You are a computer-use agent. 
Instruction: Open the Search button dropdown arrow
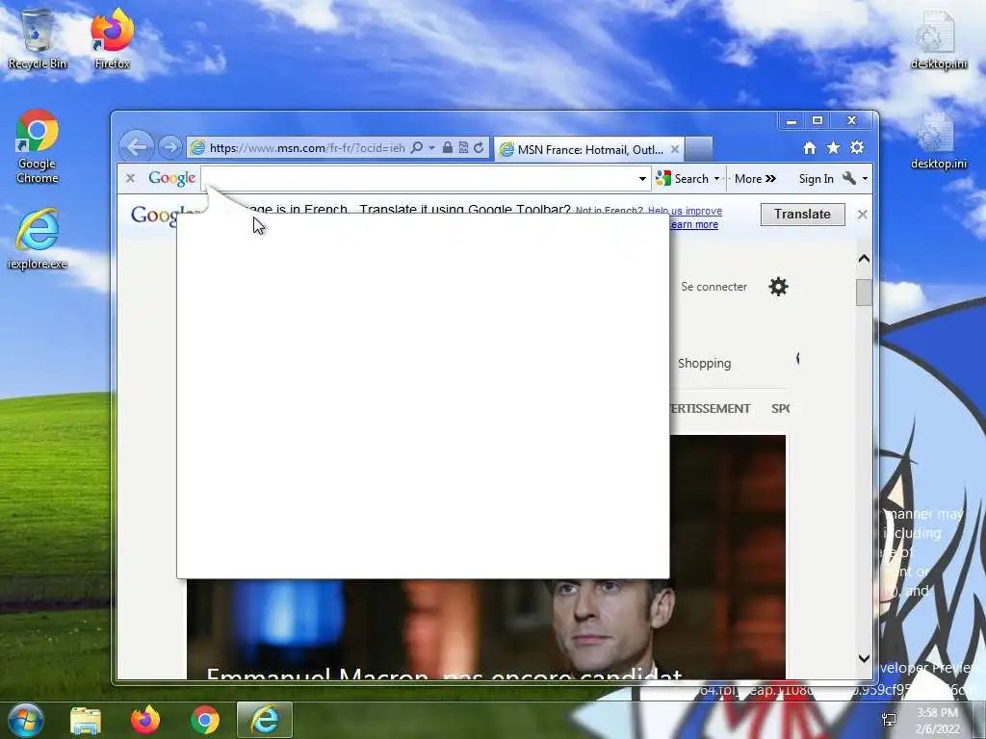point(716,179)
